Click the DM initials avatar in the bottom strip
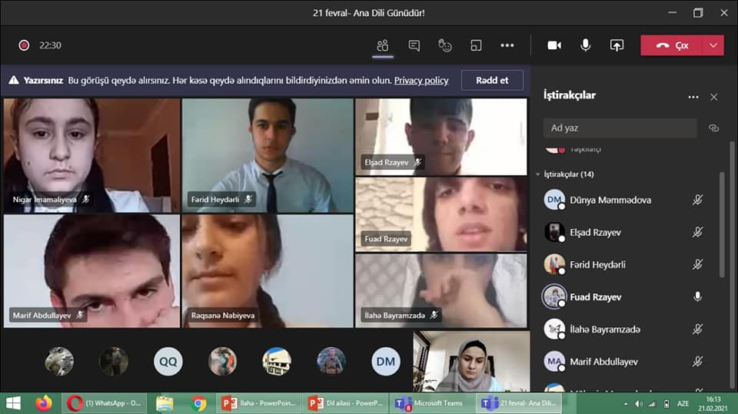738x414 pixels. [385, 361]
